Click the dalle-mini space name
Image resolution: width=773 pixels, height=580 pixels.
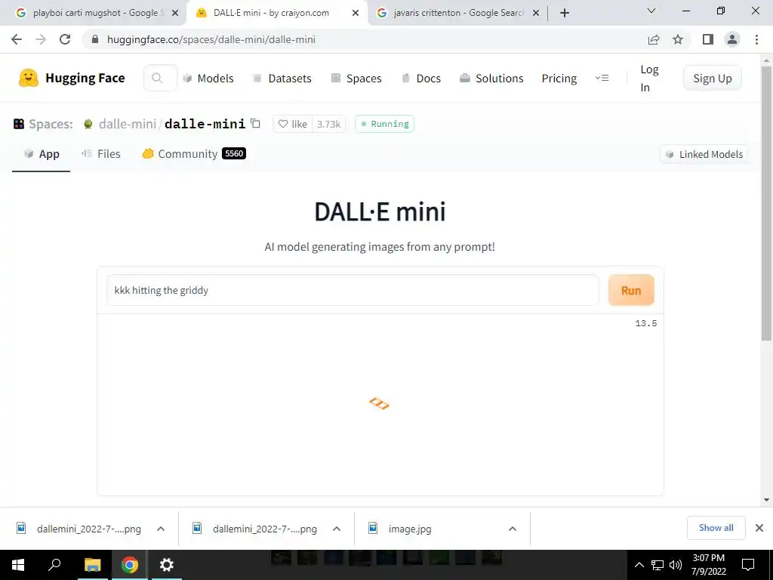[x=205, y=124]
